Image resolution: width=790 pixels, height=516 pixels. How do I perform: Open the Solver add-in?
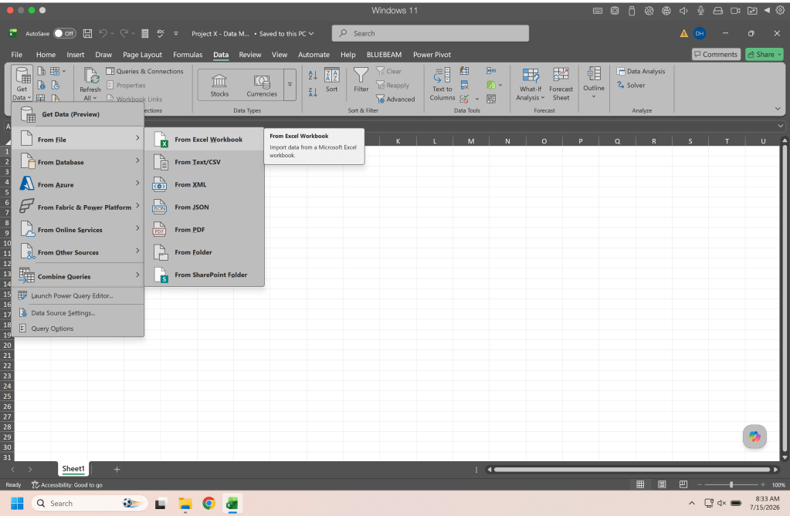(x=631, y=85)
